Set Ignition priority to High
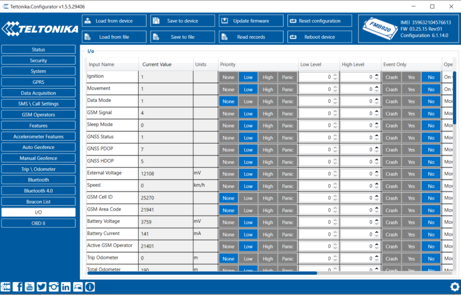 (268, 77)
